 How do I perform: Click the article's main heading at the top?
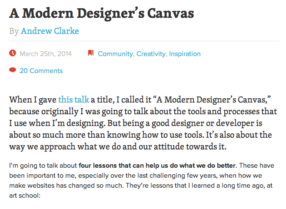101,13
